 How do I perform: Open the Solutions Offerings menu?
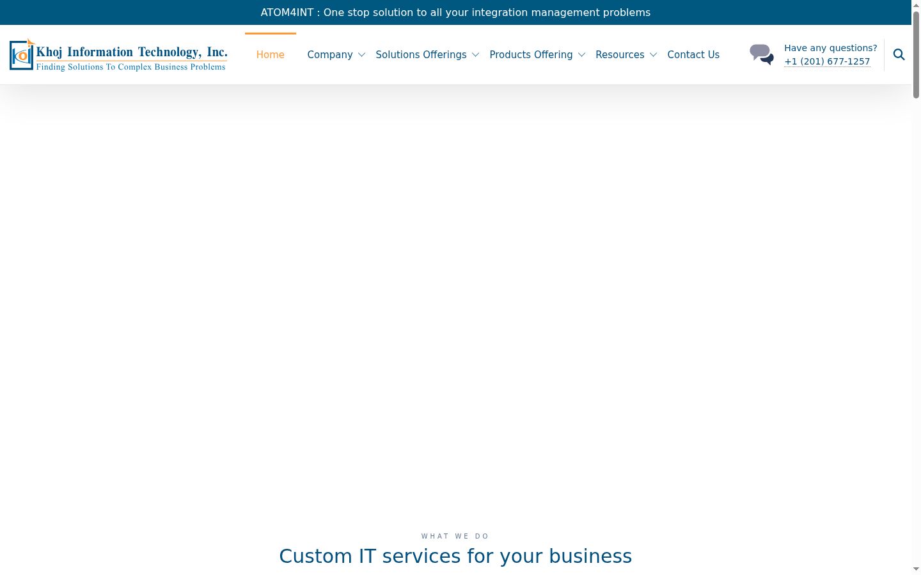click(421, 55)
